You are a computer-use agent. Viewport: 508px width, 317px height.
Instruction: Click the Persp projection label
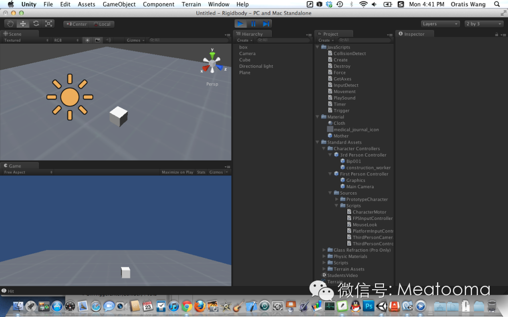[212, 84]
